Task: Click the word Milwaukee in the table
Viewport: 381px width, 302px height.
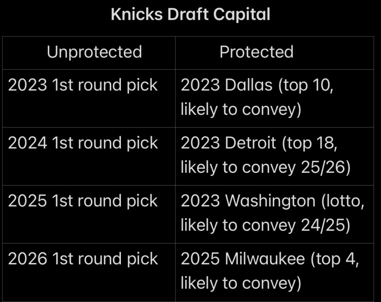Action: click(265, 259)
